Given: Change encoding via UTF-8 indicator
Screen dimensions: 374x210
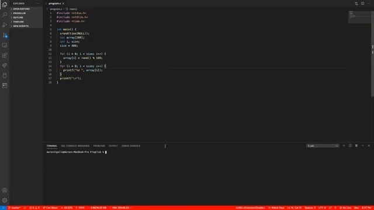Looking at the screenshot, I should tap(322, 208).
